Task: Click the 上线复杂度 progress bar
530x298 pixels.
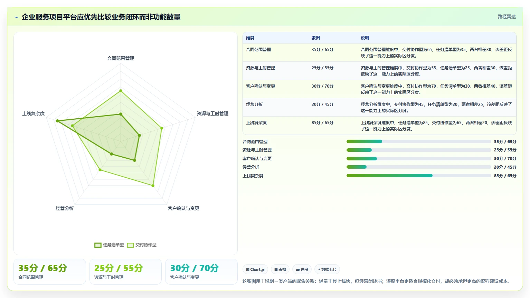Action: point(419,176)
